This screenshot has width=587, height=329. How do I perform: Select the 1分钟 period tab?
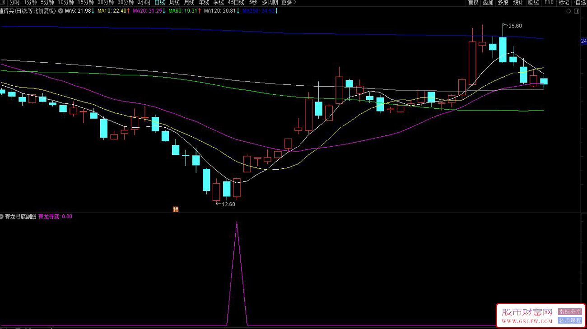30,2
